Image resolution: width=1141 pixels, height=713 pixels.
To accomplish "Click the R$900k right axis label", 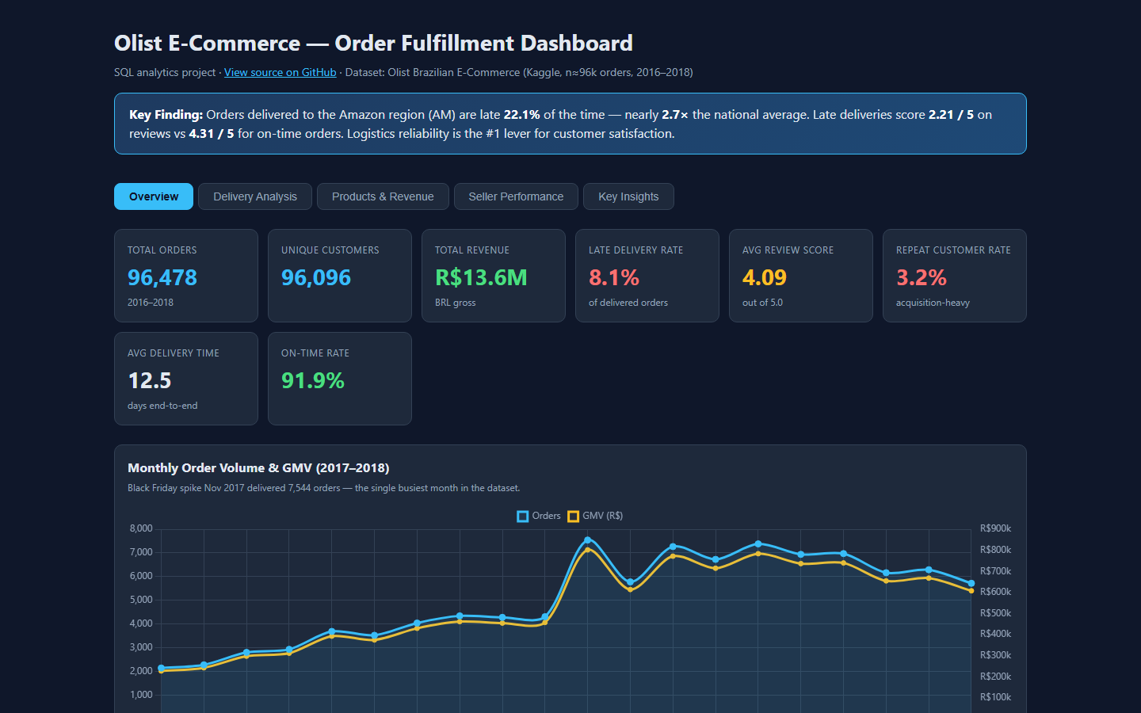I will pyautogui.click(x=995, y=528).
